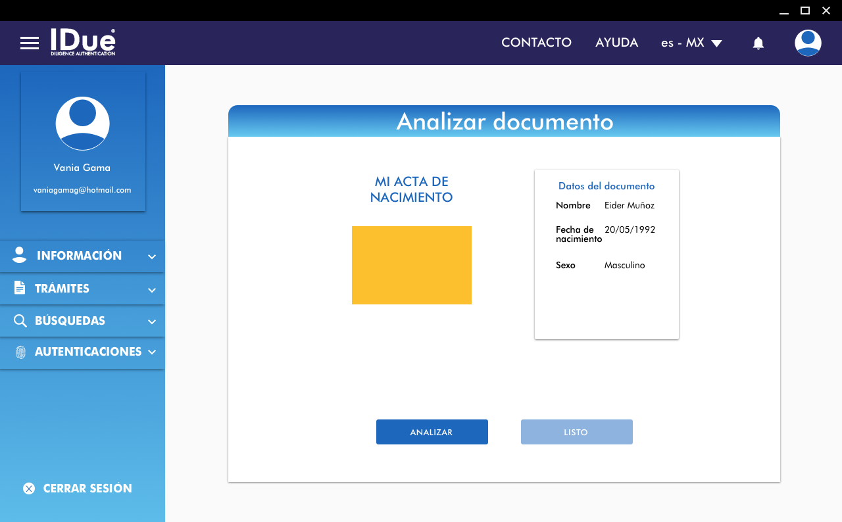Click the fingerprint icon beside Autenticaciones

coord(20,352)
